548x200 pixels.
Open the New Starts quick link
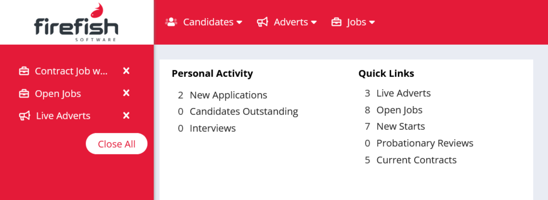click(401, 126)
